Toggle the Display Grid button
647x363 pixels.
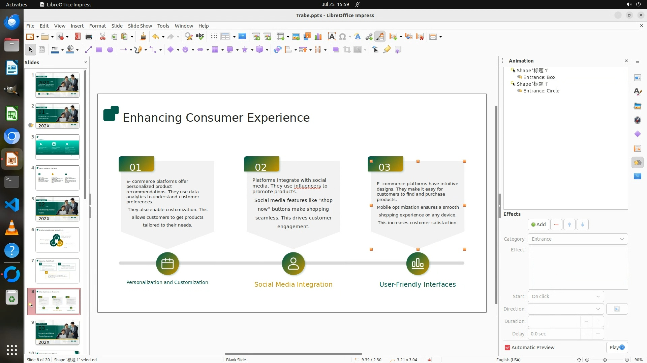(x=214, y=37)
